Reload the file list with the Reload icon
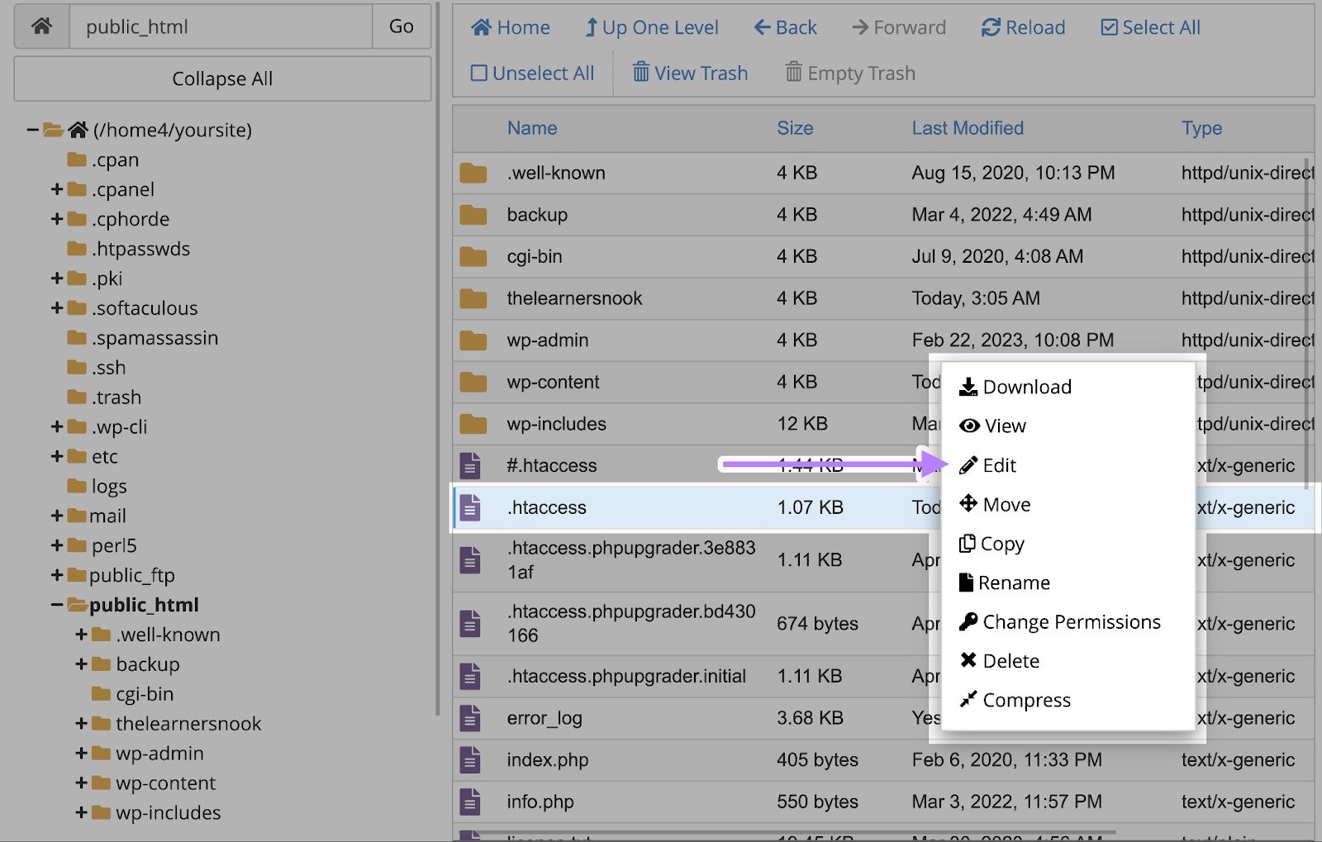 point(991,27)
